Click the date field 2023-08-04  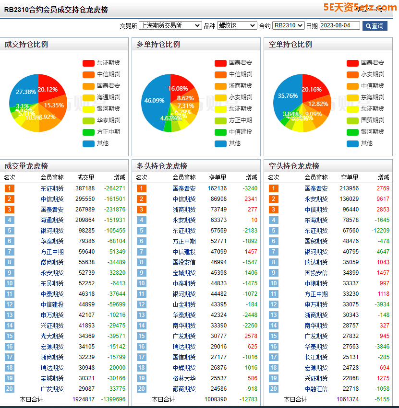point(340,25)
